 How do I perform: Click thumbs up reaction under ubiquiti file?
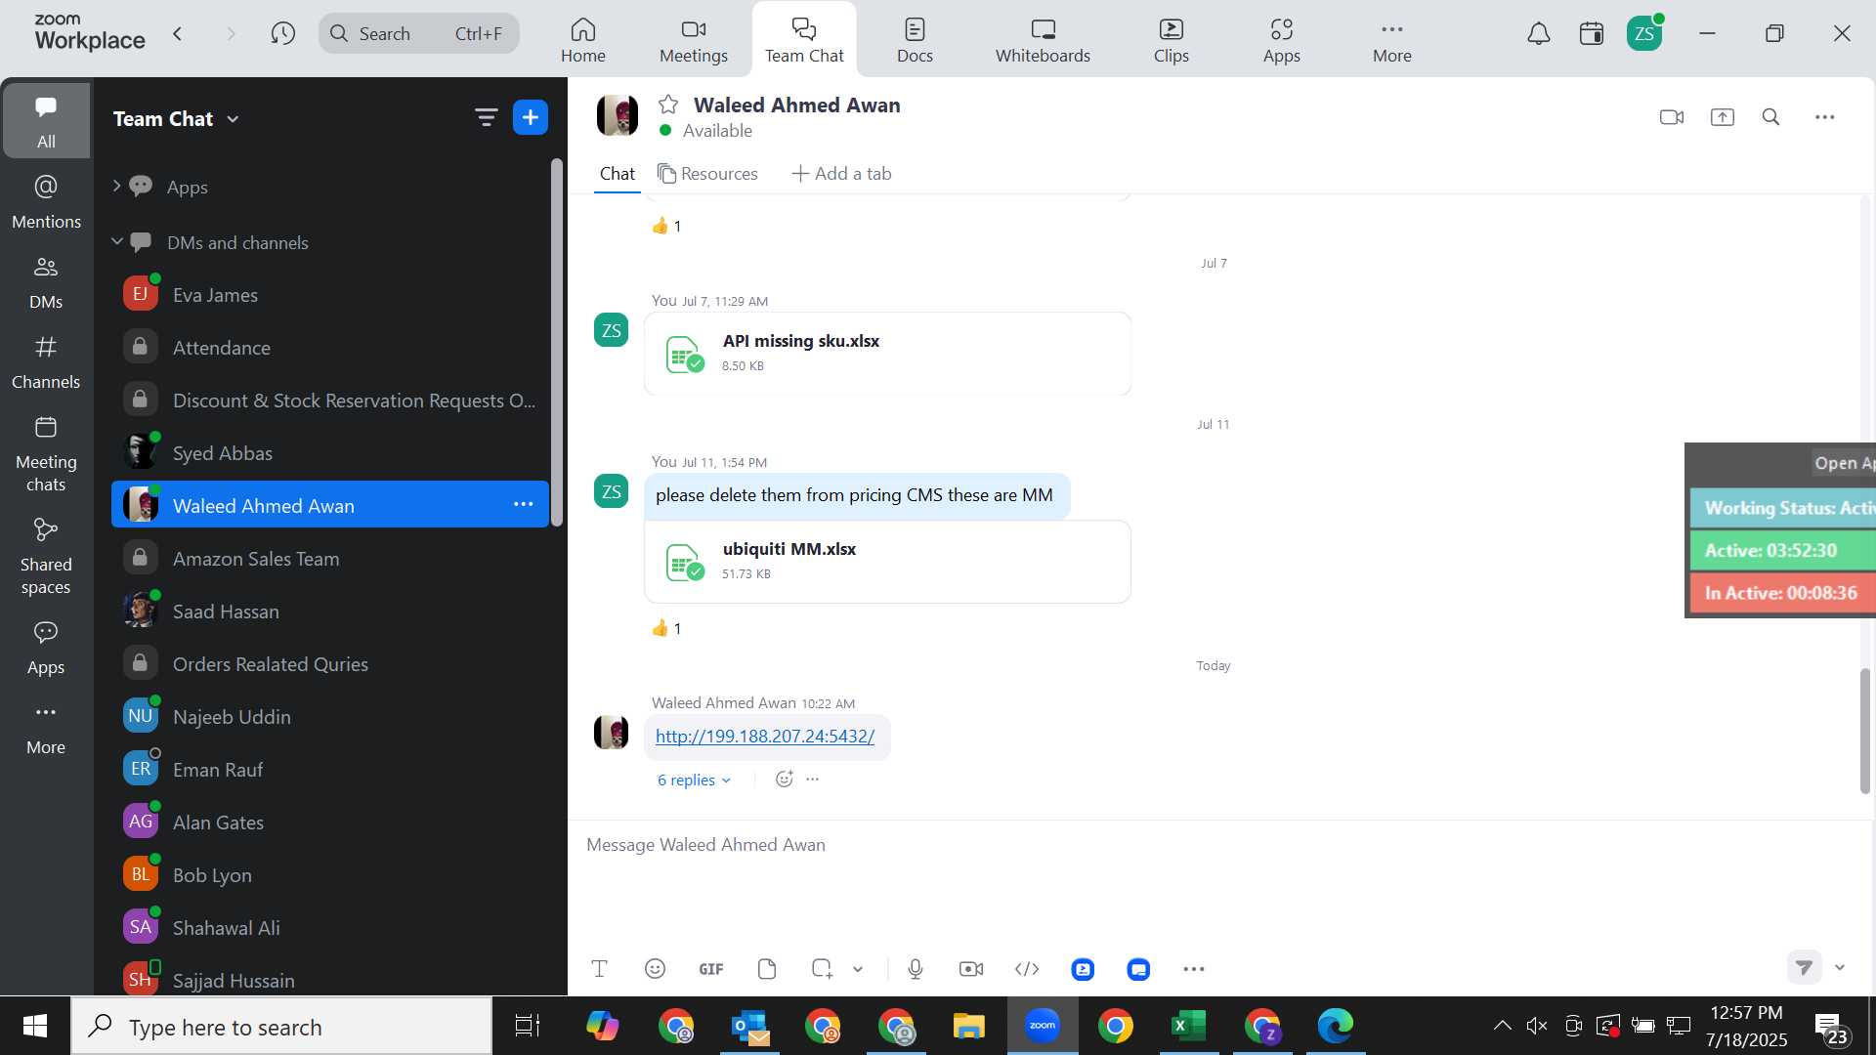[x=666, y=628]
